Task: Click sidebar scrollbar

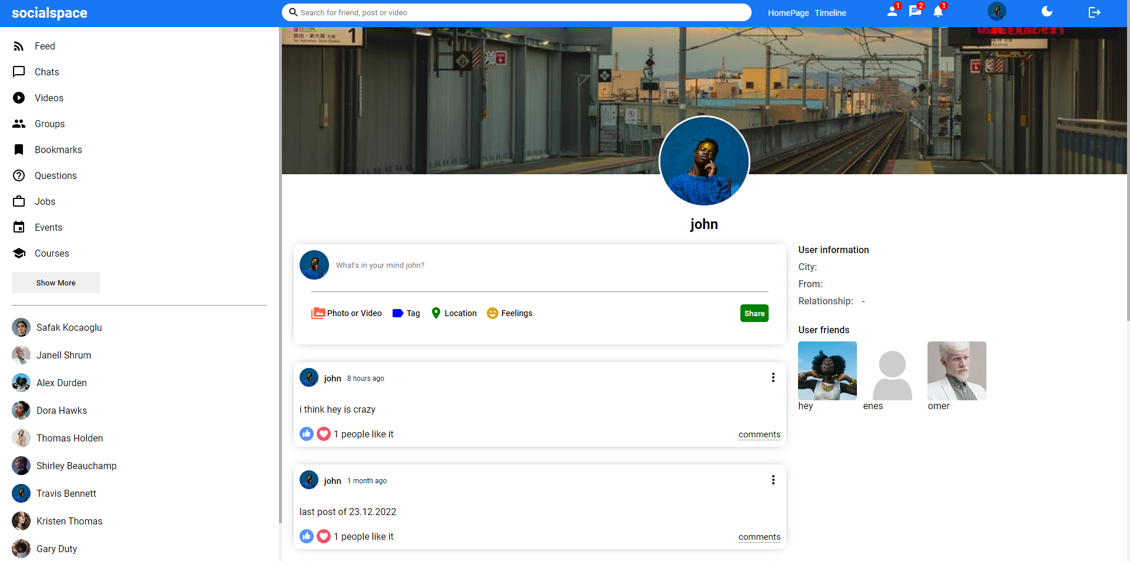Action: [x=280, y=275]
